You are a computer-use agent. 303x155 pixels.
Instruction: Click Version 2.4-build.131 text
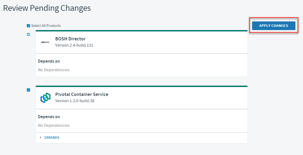[74, 45]
